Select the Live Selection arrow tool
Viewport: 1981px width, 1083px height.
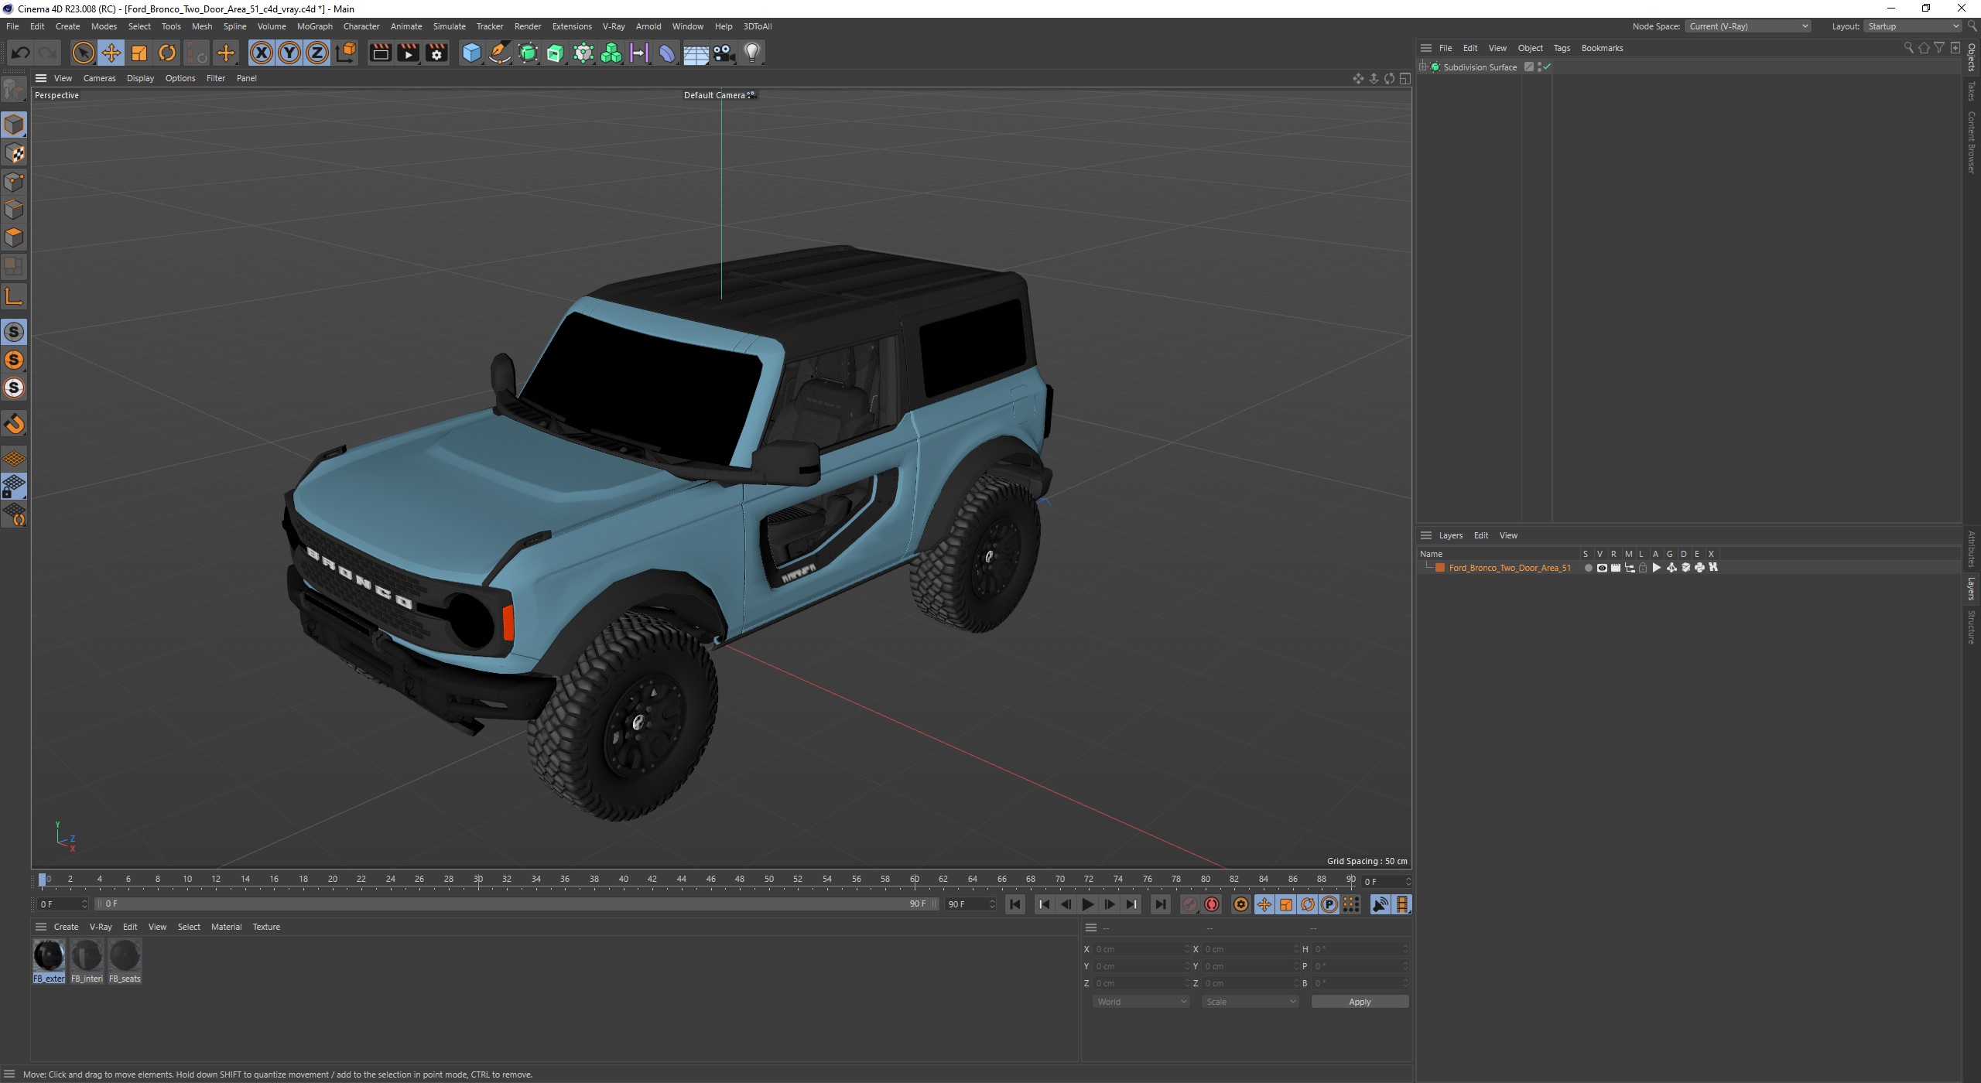[x=83, y=53]
